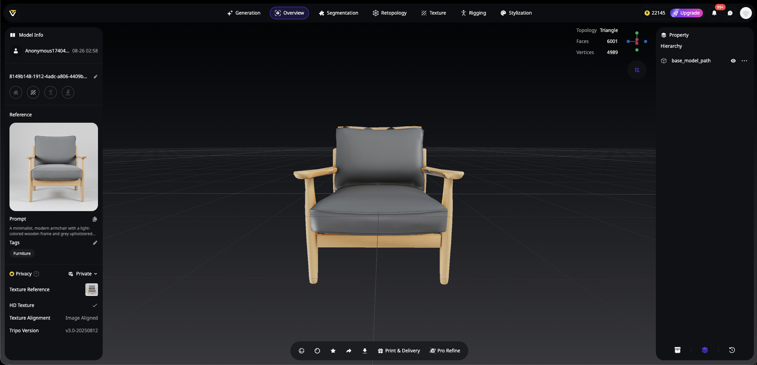
Task: Click the Upgrade button
Action: tap(687, 13)
